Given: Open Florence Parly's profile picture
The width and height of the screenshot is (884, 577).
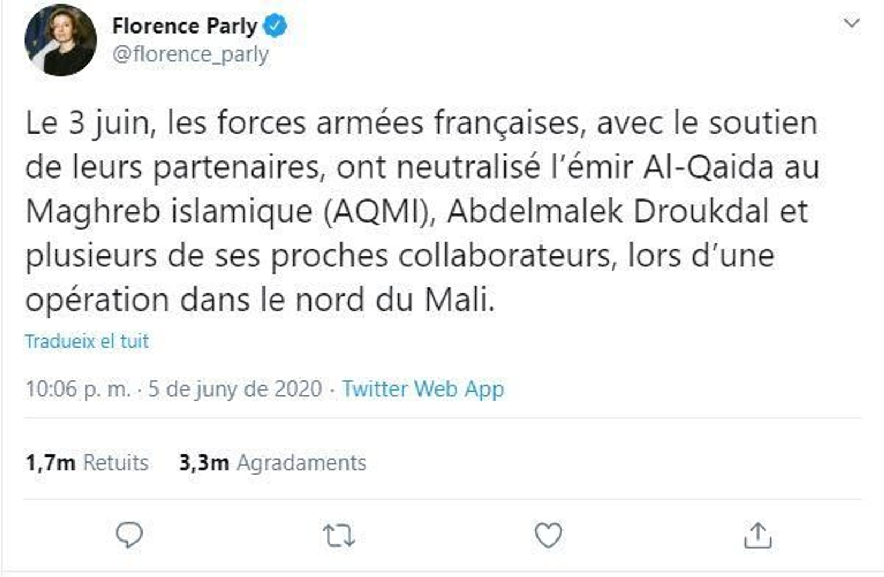Looking at the screenshot, I should coord(60,40).
